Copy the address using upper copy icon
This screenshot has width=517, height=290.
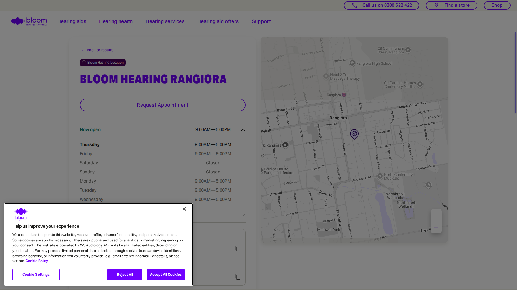point(238,249)
